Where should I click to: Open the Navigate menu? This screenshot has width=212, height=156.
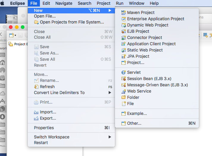[64, 3]
